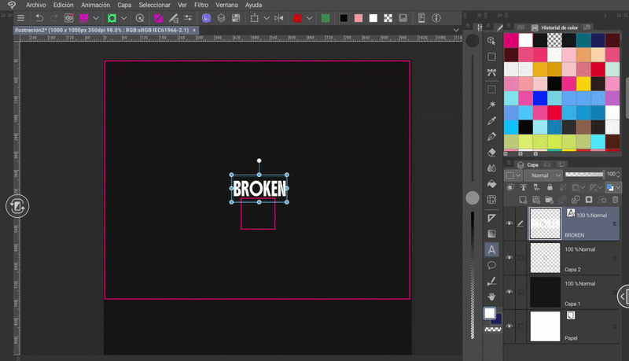Toggle visibility of Capa 2 layer
The height and width of the screenshot is (361, 629).
pos(509,257)
